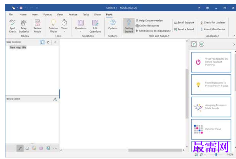Click the status bar zoom magnifier icon
The height and width of the screenshot is (159, 236).
[201, 154]
